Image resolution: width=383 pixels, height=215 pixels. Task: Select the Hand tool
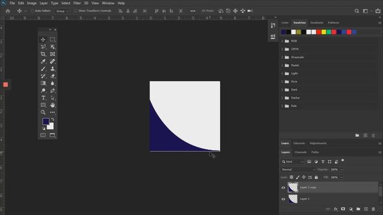[x=53, y=105]
